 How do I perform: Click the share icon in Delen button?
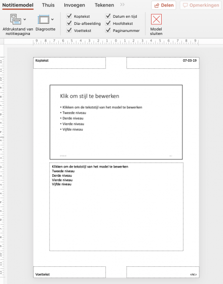[157, 6]
